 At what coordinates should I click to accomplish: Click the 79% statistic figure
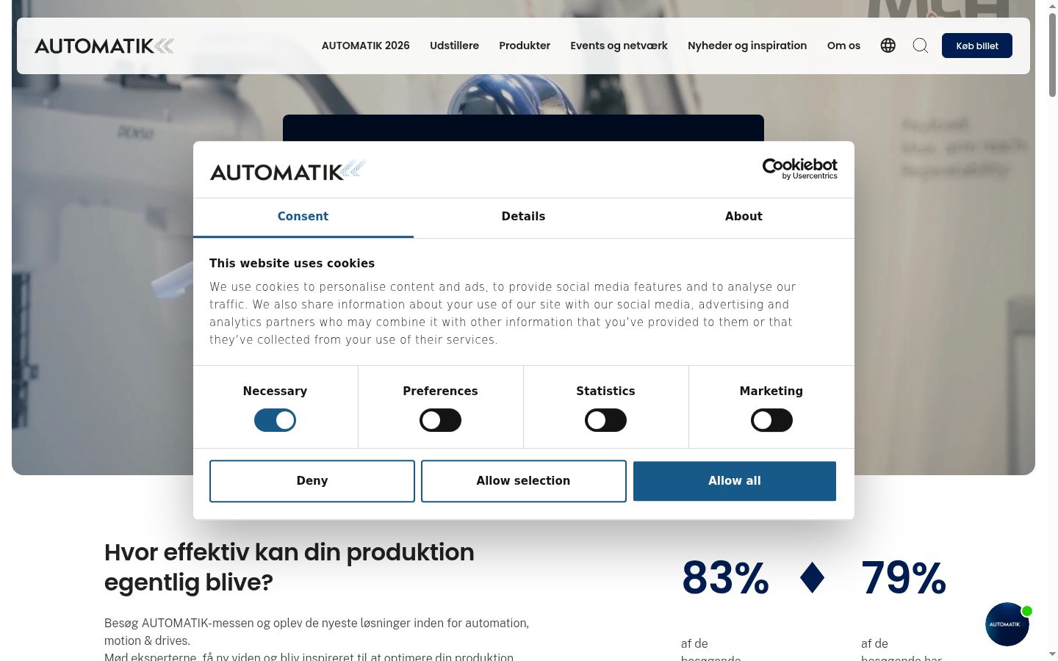tap(903, 578)
